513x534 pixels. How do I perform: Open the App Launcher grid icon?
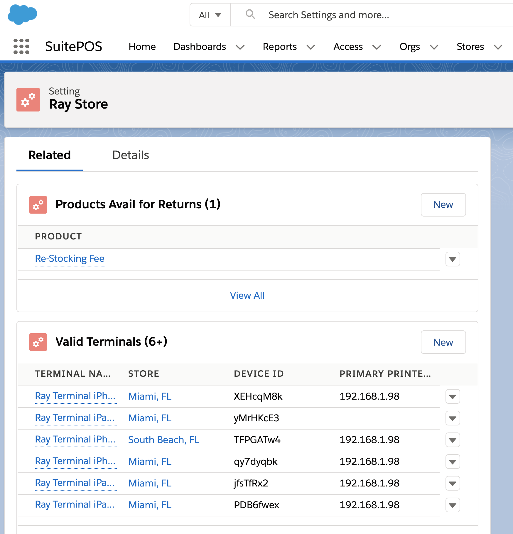[21, 47]
